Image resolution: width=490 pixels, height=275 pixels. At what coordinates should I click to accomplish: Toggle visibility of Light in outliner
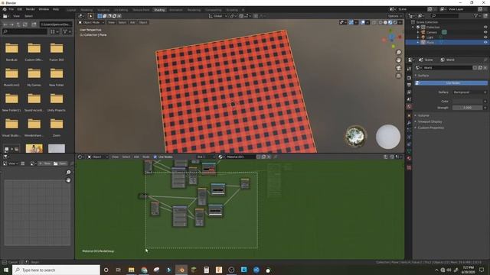pyautogui.click(x=485, y=37)
